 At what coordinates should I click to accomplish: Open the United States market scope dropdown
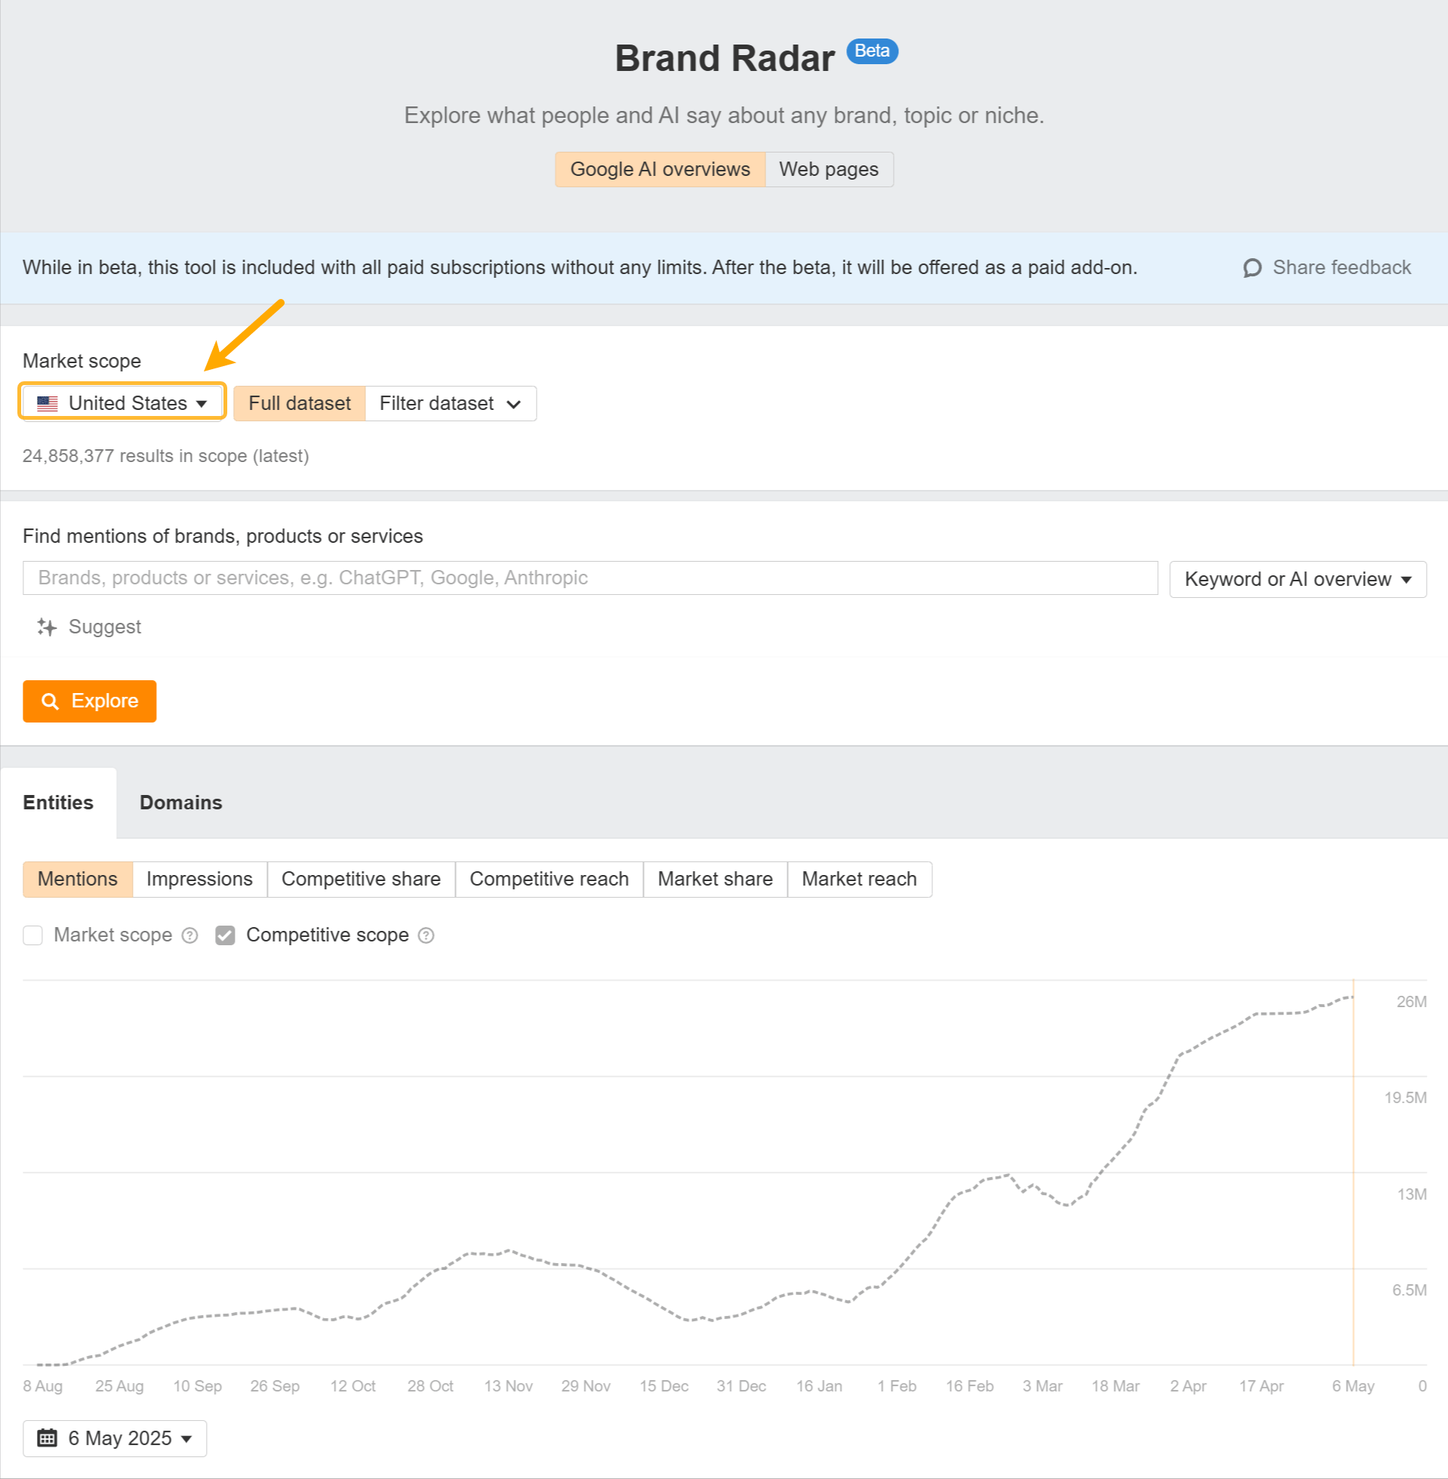pyautogui.click(x=122, y=402)
